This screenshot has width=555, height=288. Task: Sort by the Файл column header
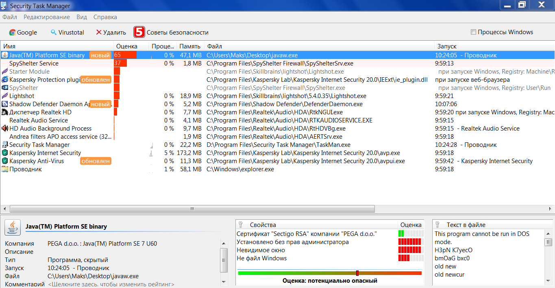318,46
